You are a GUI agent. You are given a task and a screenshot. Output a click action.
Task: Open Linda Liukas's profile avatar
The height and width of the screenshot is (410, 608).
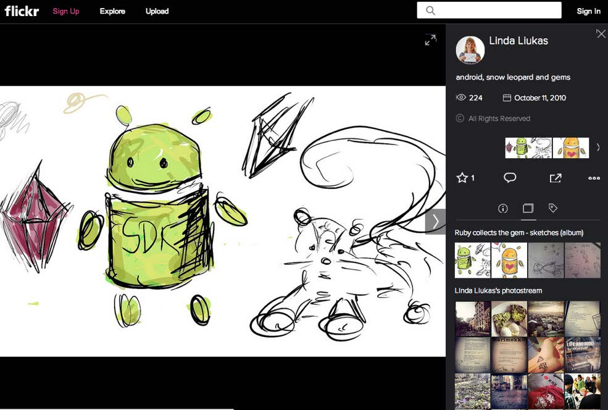(470, 50)
